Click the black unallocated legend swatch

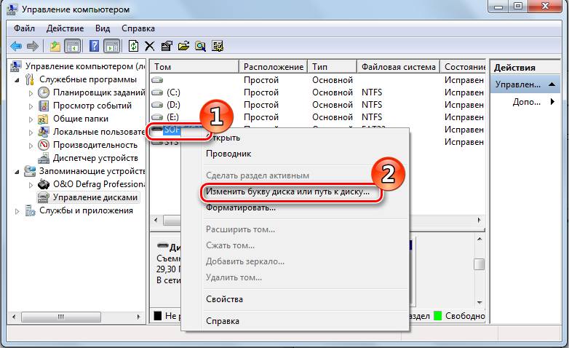point(157,316)
